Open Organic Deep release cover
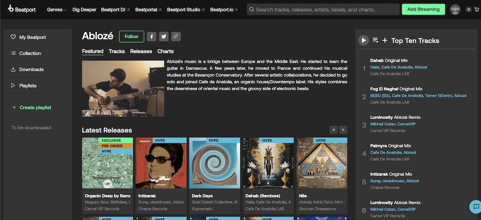Image resolution: width=481 pixels, height=220 pixels. (x=107, y=163)
